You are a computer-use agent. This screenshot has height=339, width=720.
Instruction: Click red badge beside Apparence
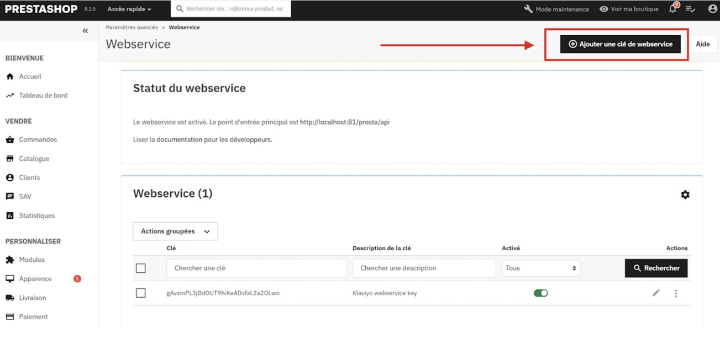(77, 278)
